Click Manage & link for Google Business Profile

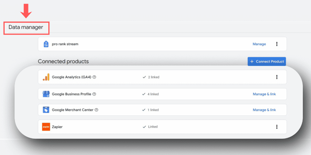click(264, 94)
